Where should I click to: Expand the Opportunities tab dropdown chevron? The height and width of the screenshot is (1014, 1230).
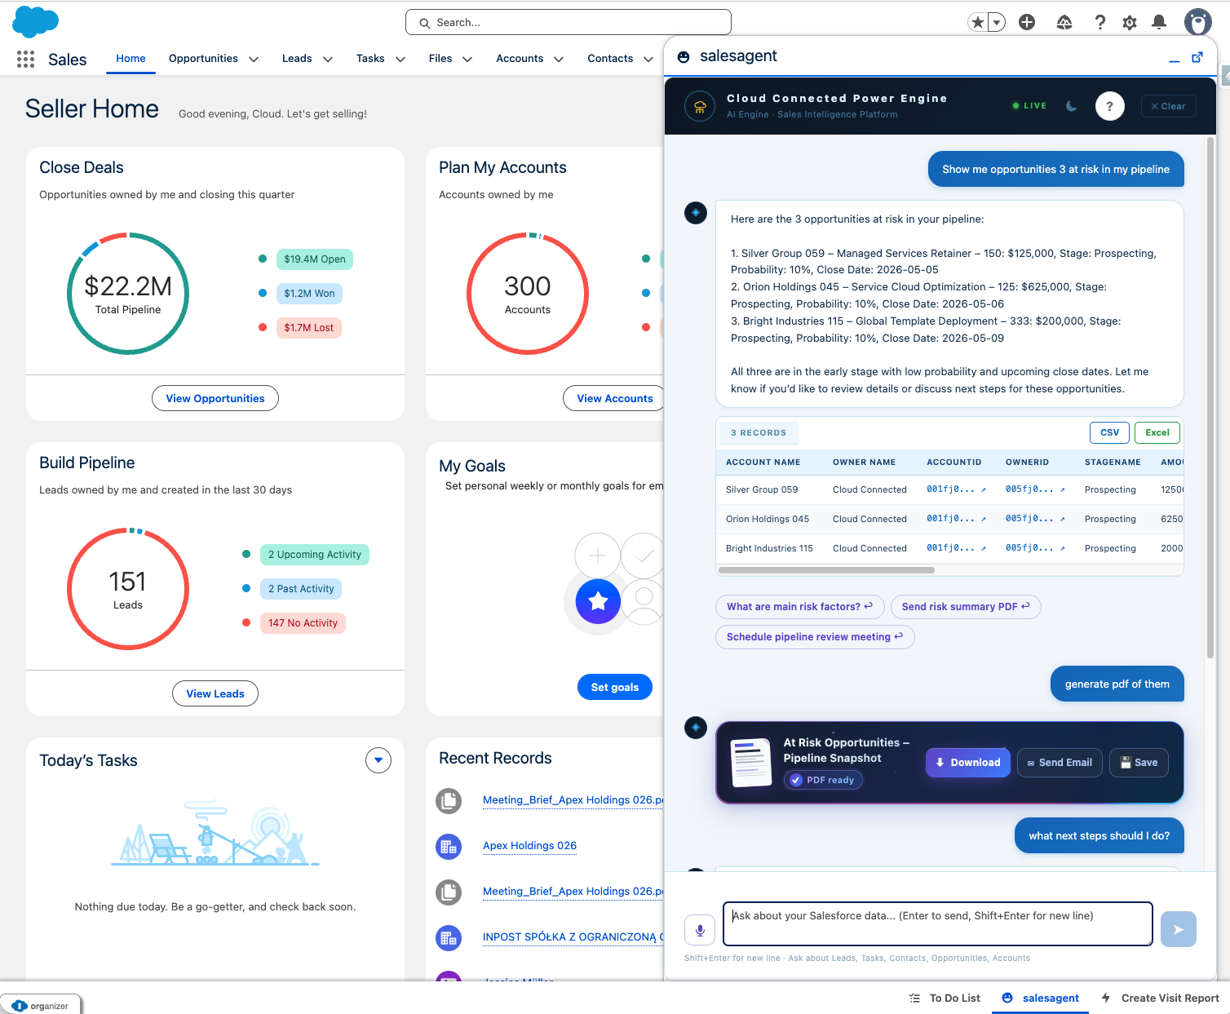[254, 60]
